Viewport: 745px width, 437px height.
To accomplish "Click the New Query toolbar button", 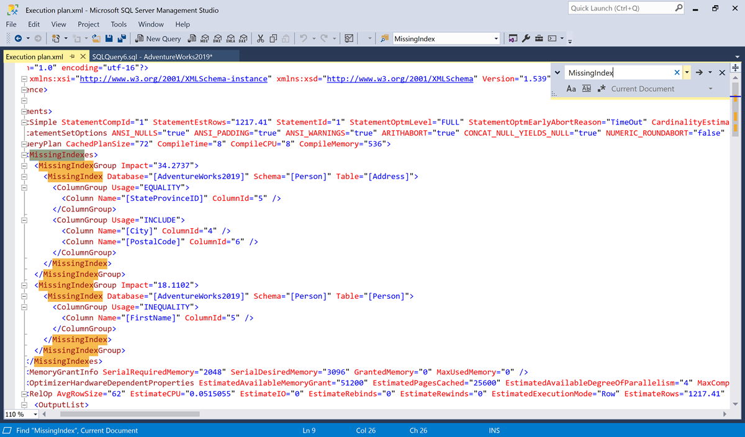I will pyautogui.click(x=158, y=38).
